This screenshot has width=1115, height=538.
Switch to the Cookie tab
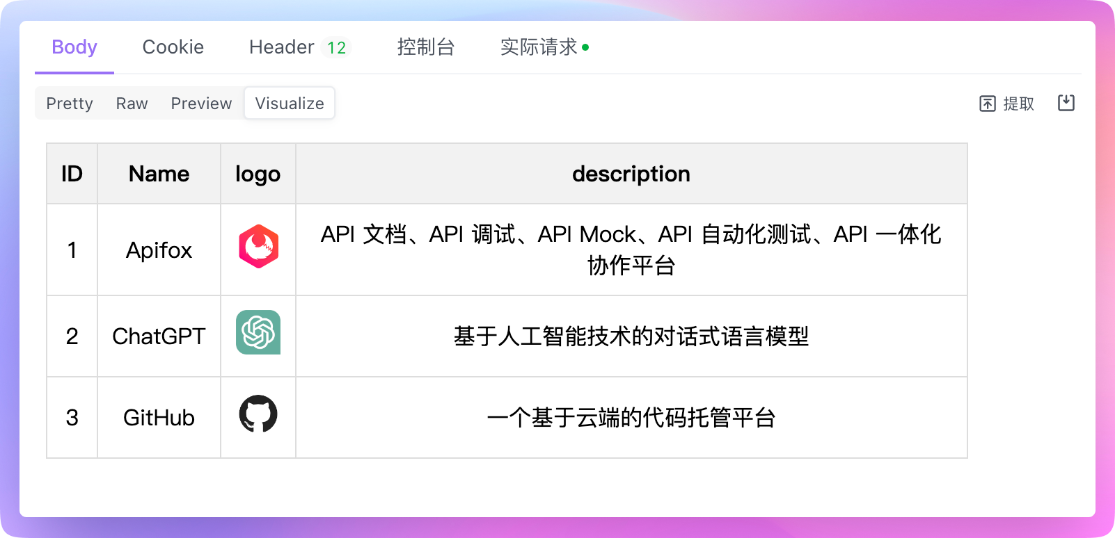[173, 47]
